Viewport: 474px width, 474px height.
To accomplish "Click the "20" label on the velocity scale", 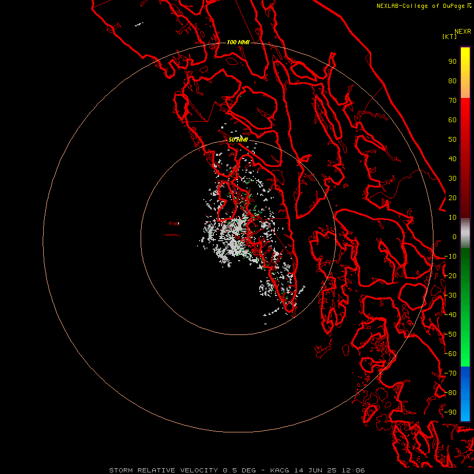I will [x=452, y=198].
